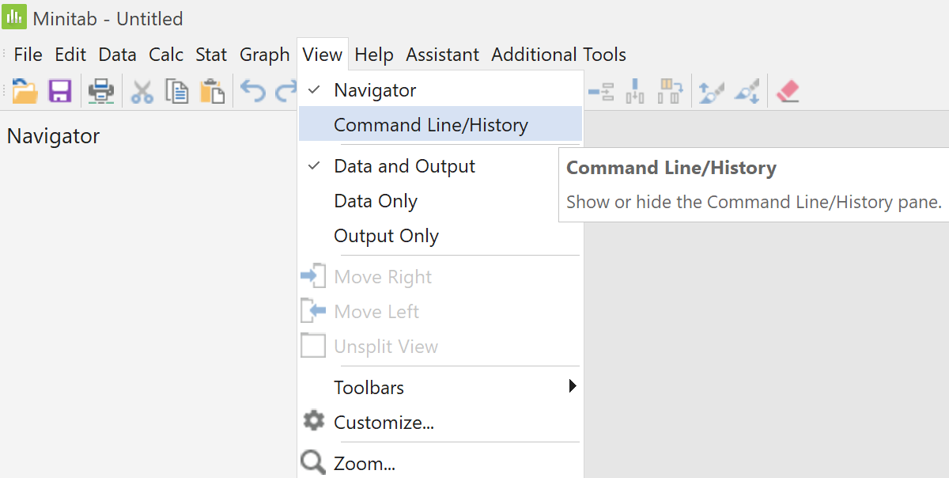Choose Zoom... from View menu
949x478 pixels.
click(x=440, y=463)
